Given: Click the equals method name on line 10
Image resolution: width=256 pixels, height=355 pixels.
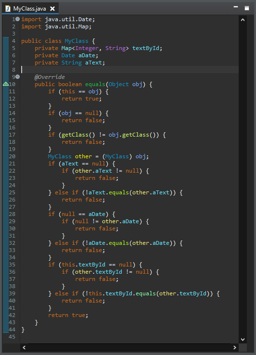Looking at the screenshot, I should coord(95,84).
